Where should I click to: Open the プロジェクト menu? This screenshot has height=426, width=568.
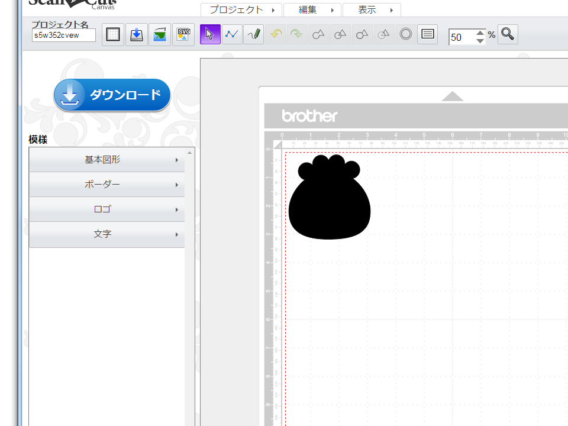click(241, 10)
